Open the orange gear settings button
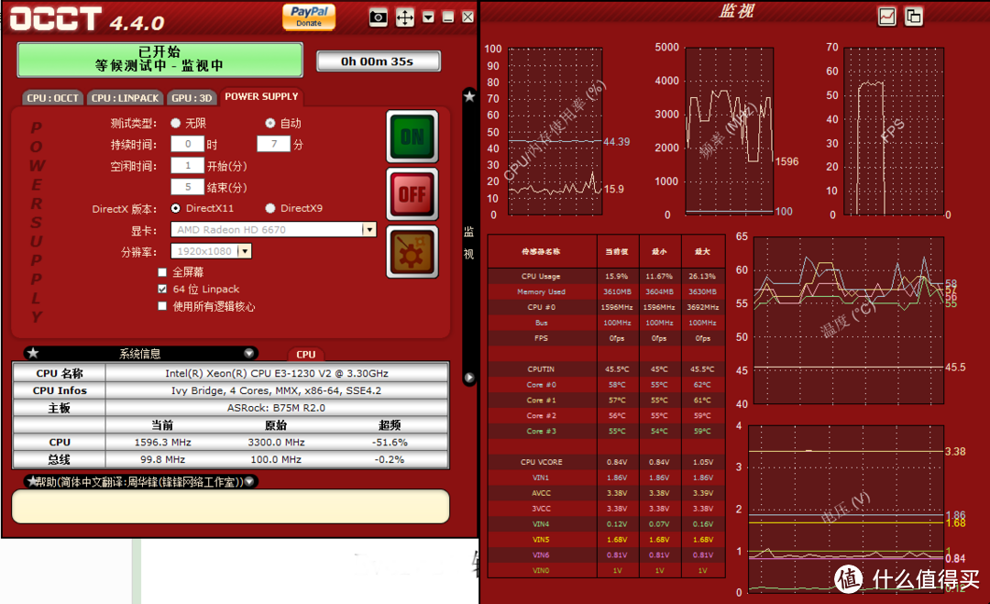This screenshot has width=990, height=604. [412, 252]
